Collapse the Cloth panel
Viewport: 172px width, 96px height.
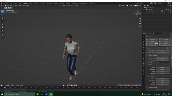pyautogui.click(x=147, y=48)
